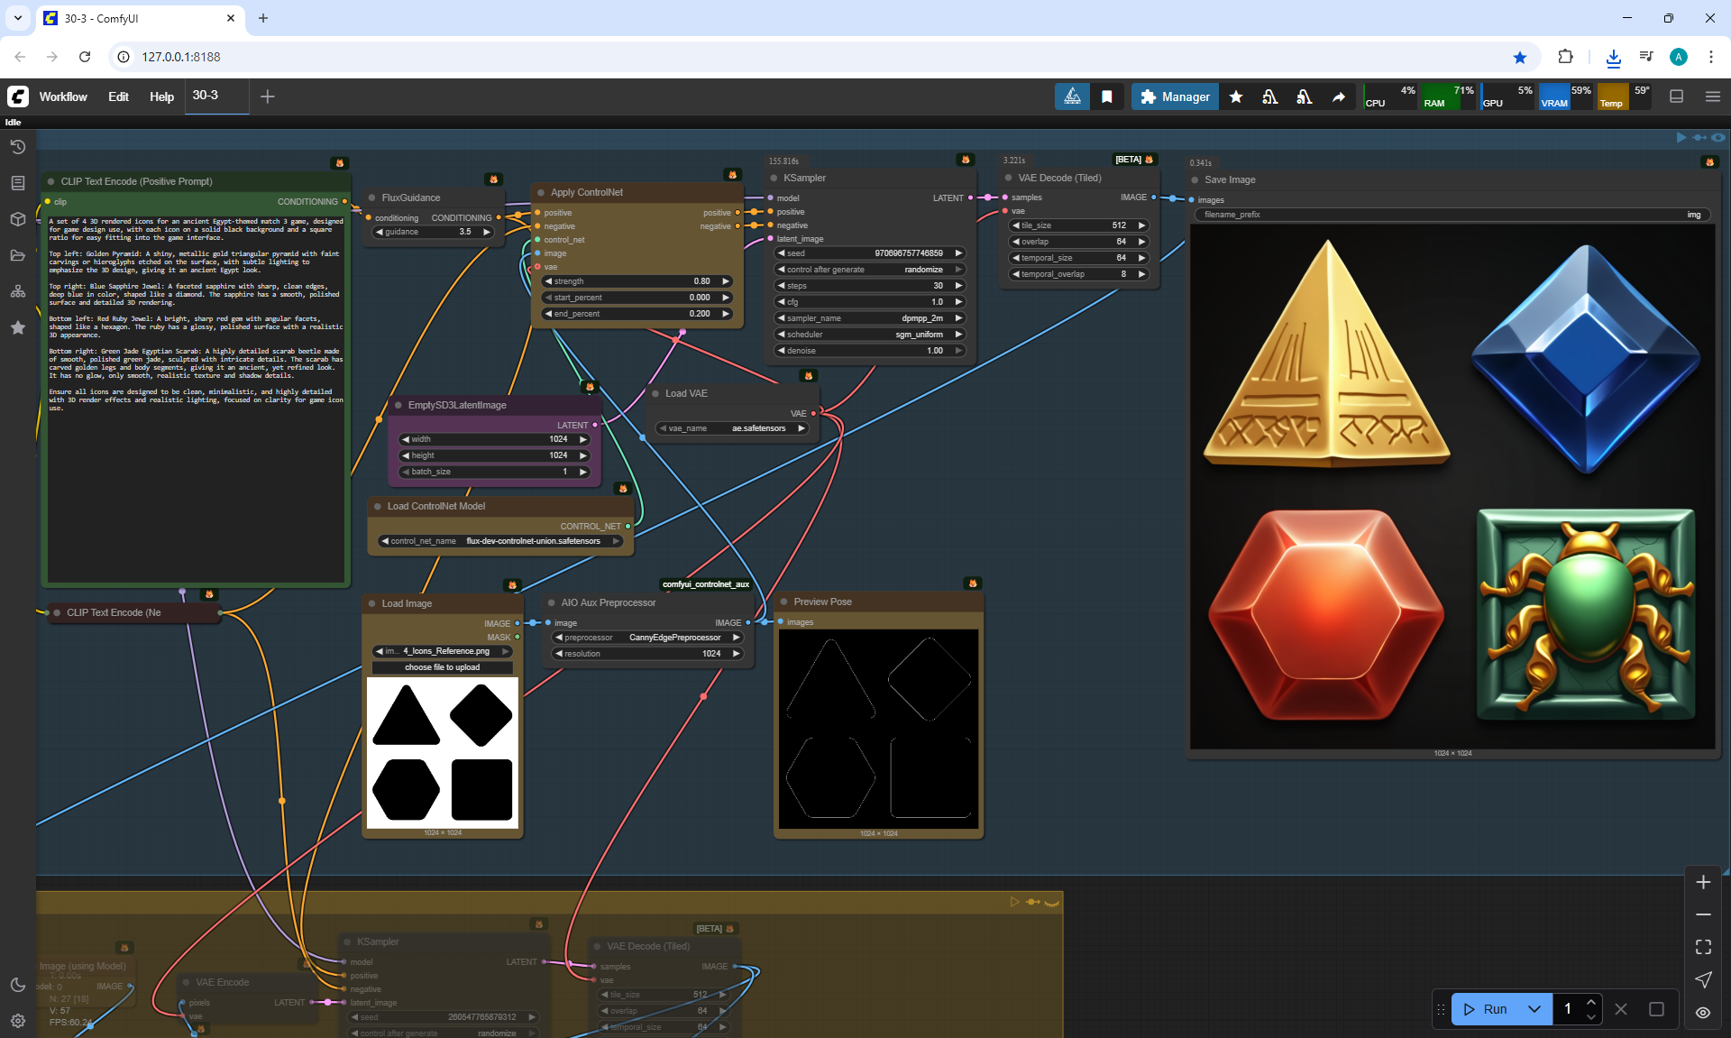The image size is (1731, 1038).
Task: Click the share arrow icon in toolbar
Action: click(1339, 96)
